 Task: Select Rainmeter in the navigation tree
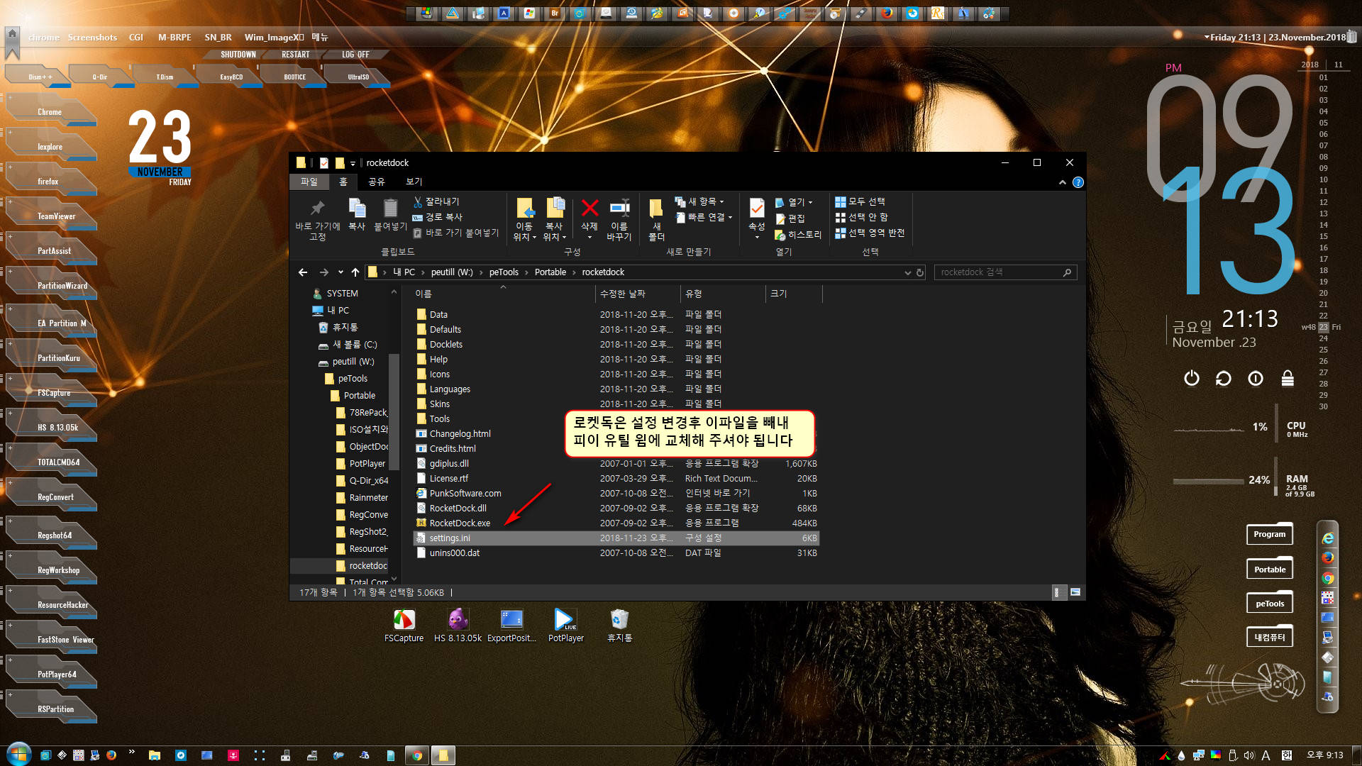[x=368, y=498]
